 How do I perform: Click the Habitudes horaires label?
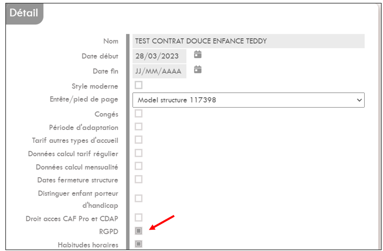click(88, 245)
